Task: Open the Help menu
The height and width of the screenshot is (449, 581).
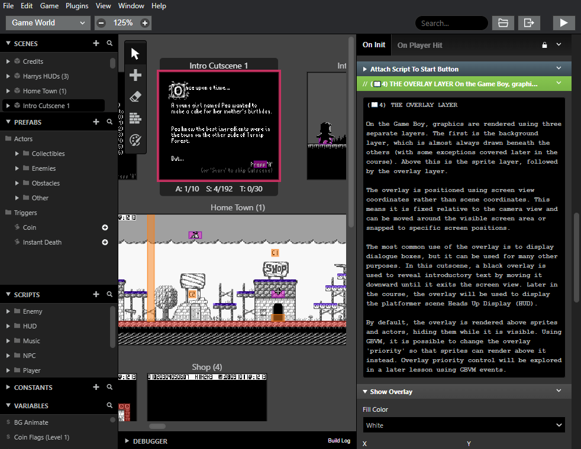Action: tap(159, 6)
